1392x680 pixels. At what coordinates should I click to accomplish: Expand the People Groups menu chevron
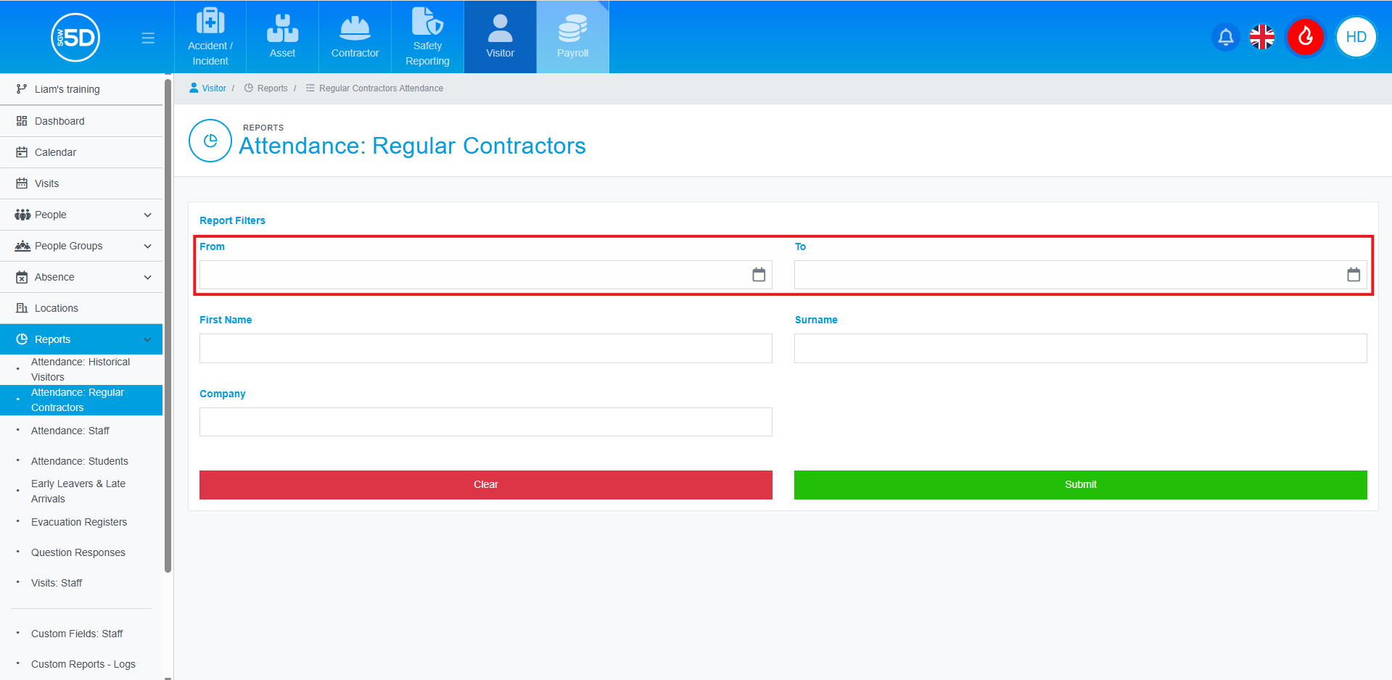tap(148, 246)
